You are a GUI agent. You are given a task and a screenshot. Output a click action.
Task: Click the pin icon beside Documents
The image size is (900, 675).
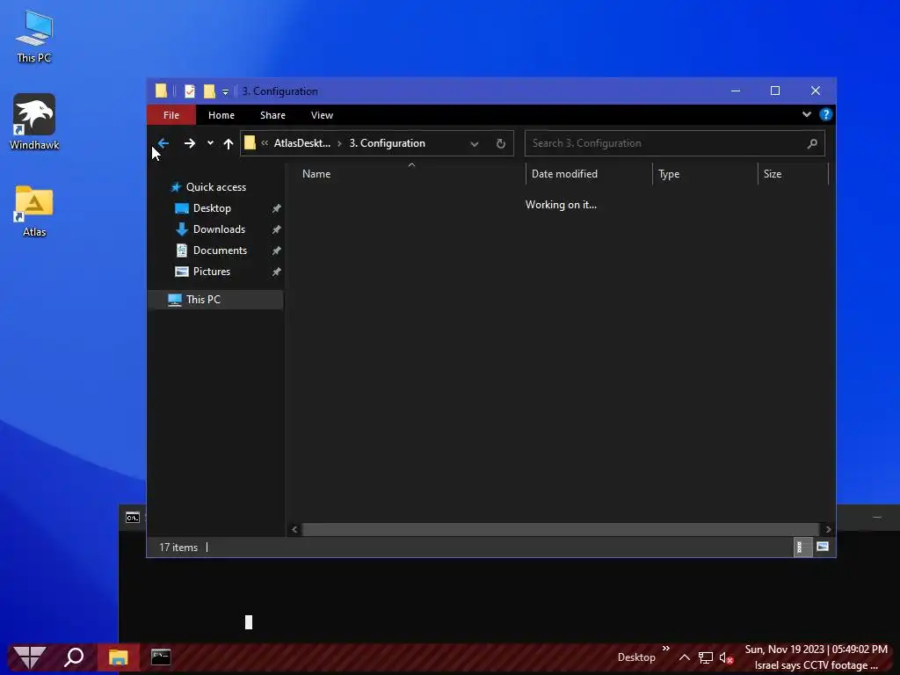[x=276, y=250]
